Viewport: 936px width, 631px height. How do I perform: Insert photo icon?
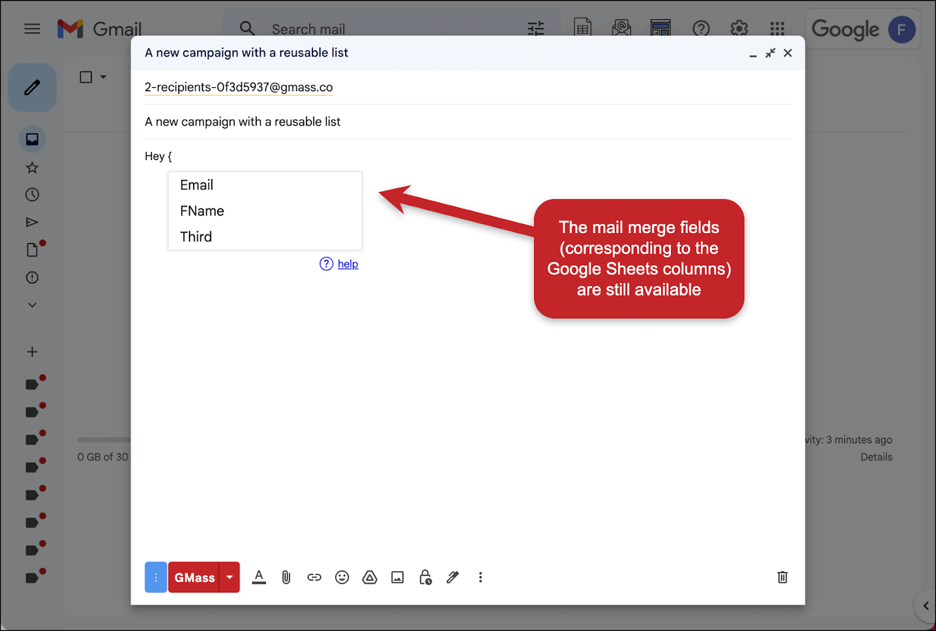[x=398, y=577]
